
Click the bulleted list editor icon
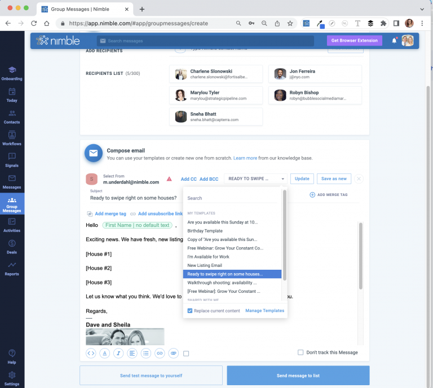[146, 353]
